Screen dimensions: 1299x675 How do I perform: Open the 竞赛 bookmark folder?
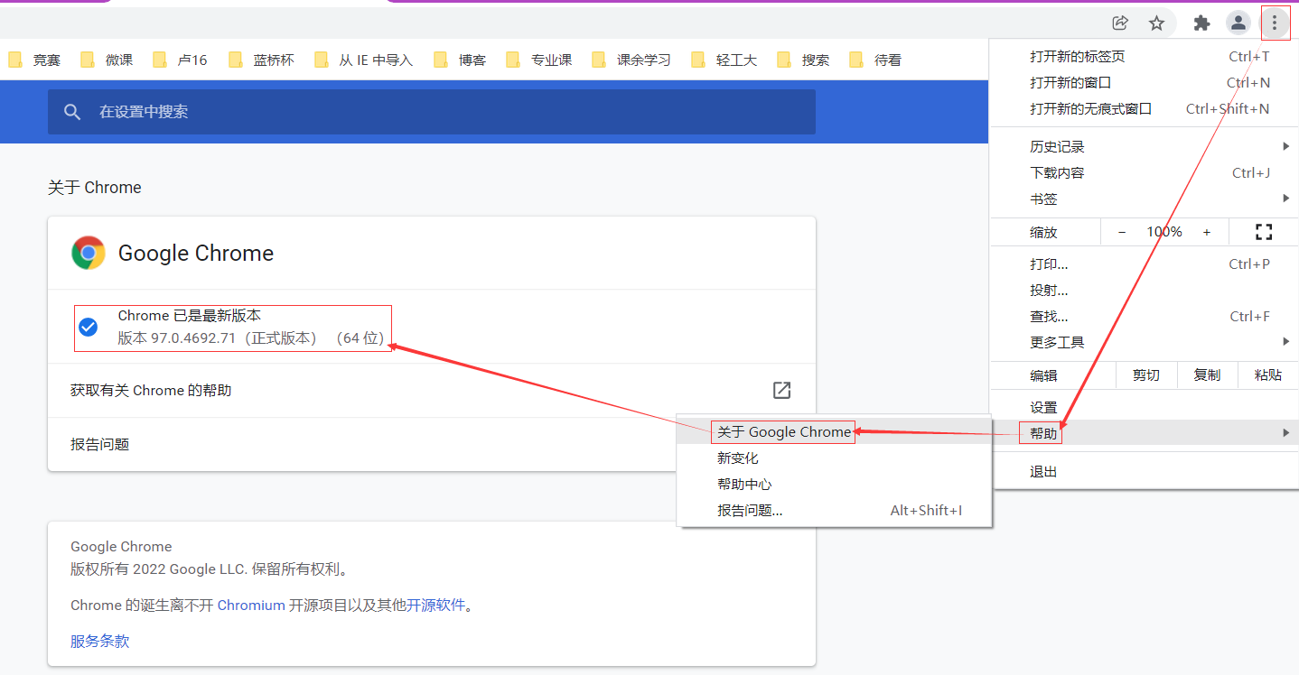[34, 60]
